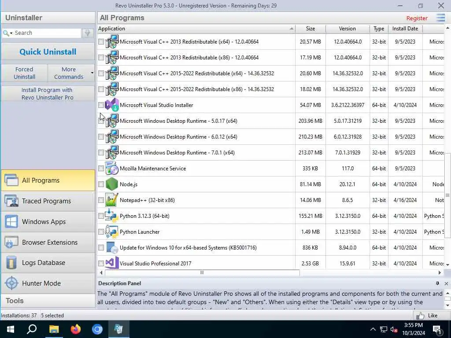Expand the Tools section
This screenshot has height=338, width=451.
pos(48,301)
